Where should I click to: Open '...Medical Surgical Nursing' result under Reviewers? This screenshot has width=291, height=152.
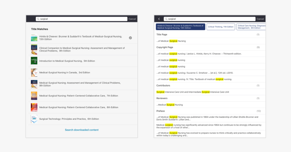click(x=170, y=105)
